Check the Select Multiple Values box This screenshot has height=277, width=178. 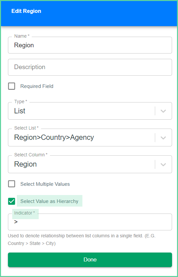(x=12, y=184)
